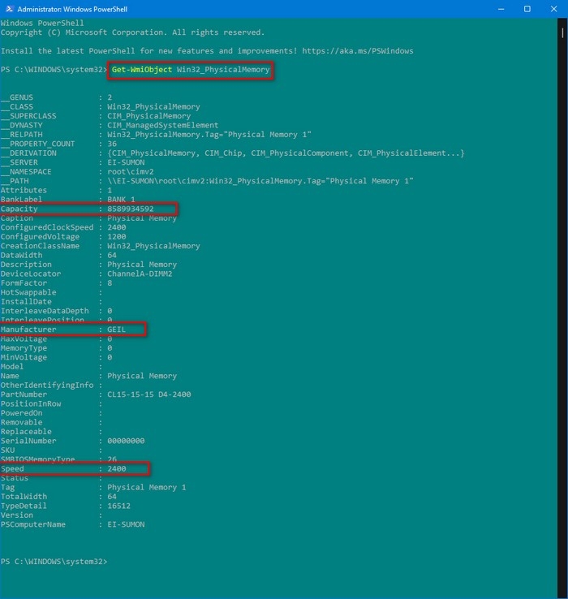Screen dimensions: 568x599
Task: Click the FormFactor label
Action: click(x=24, y=283)
